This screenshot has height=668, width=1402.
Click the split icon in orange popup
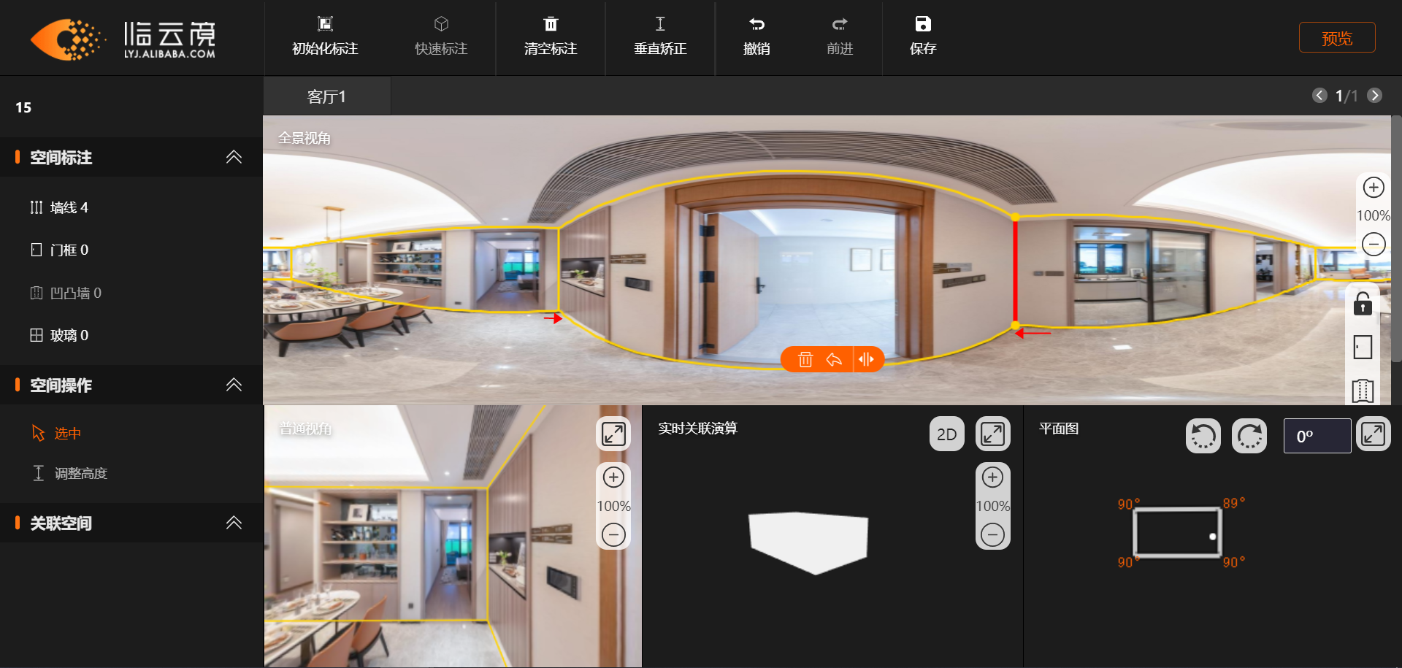point(866,359)
